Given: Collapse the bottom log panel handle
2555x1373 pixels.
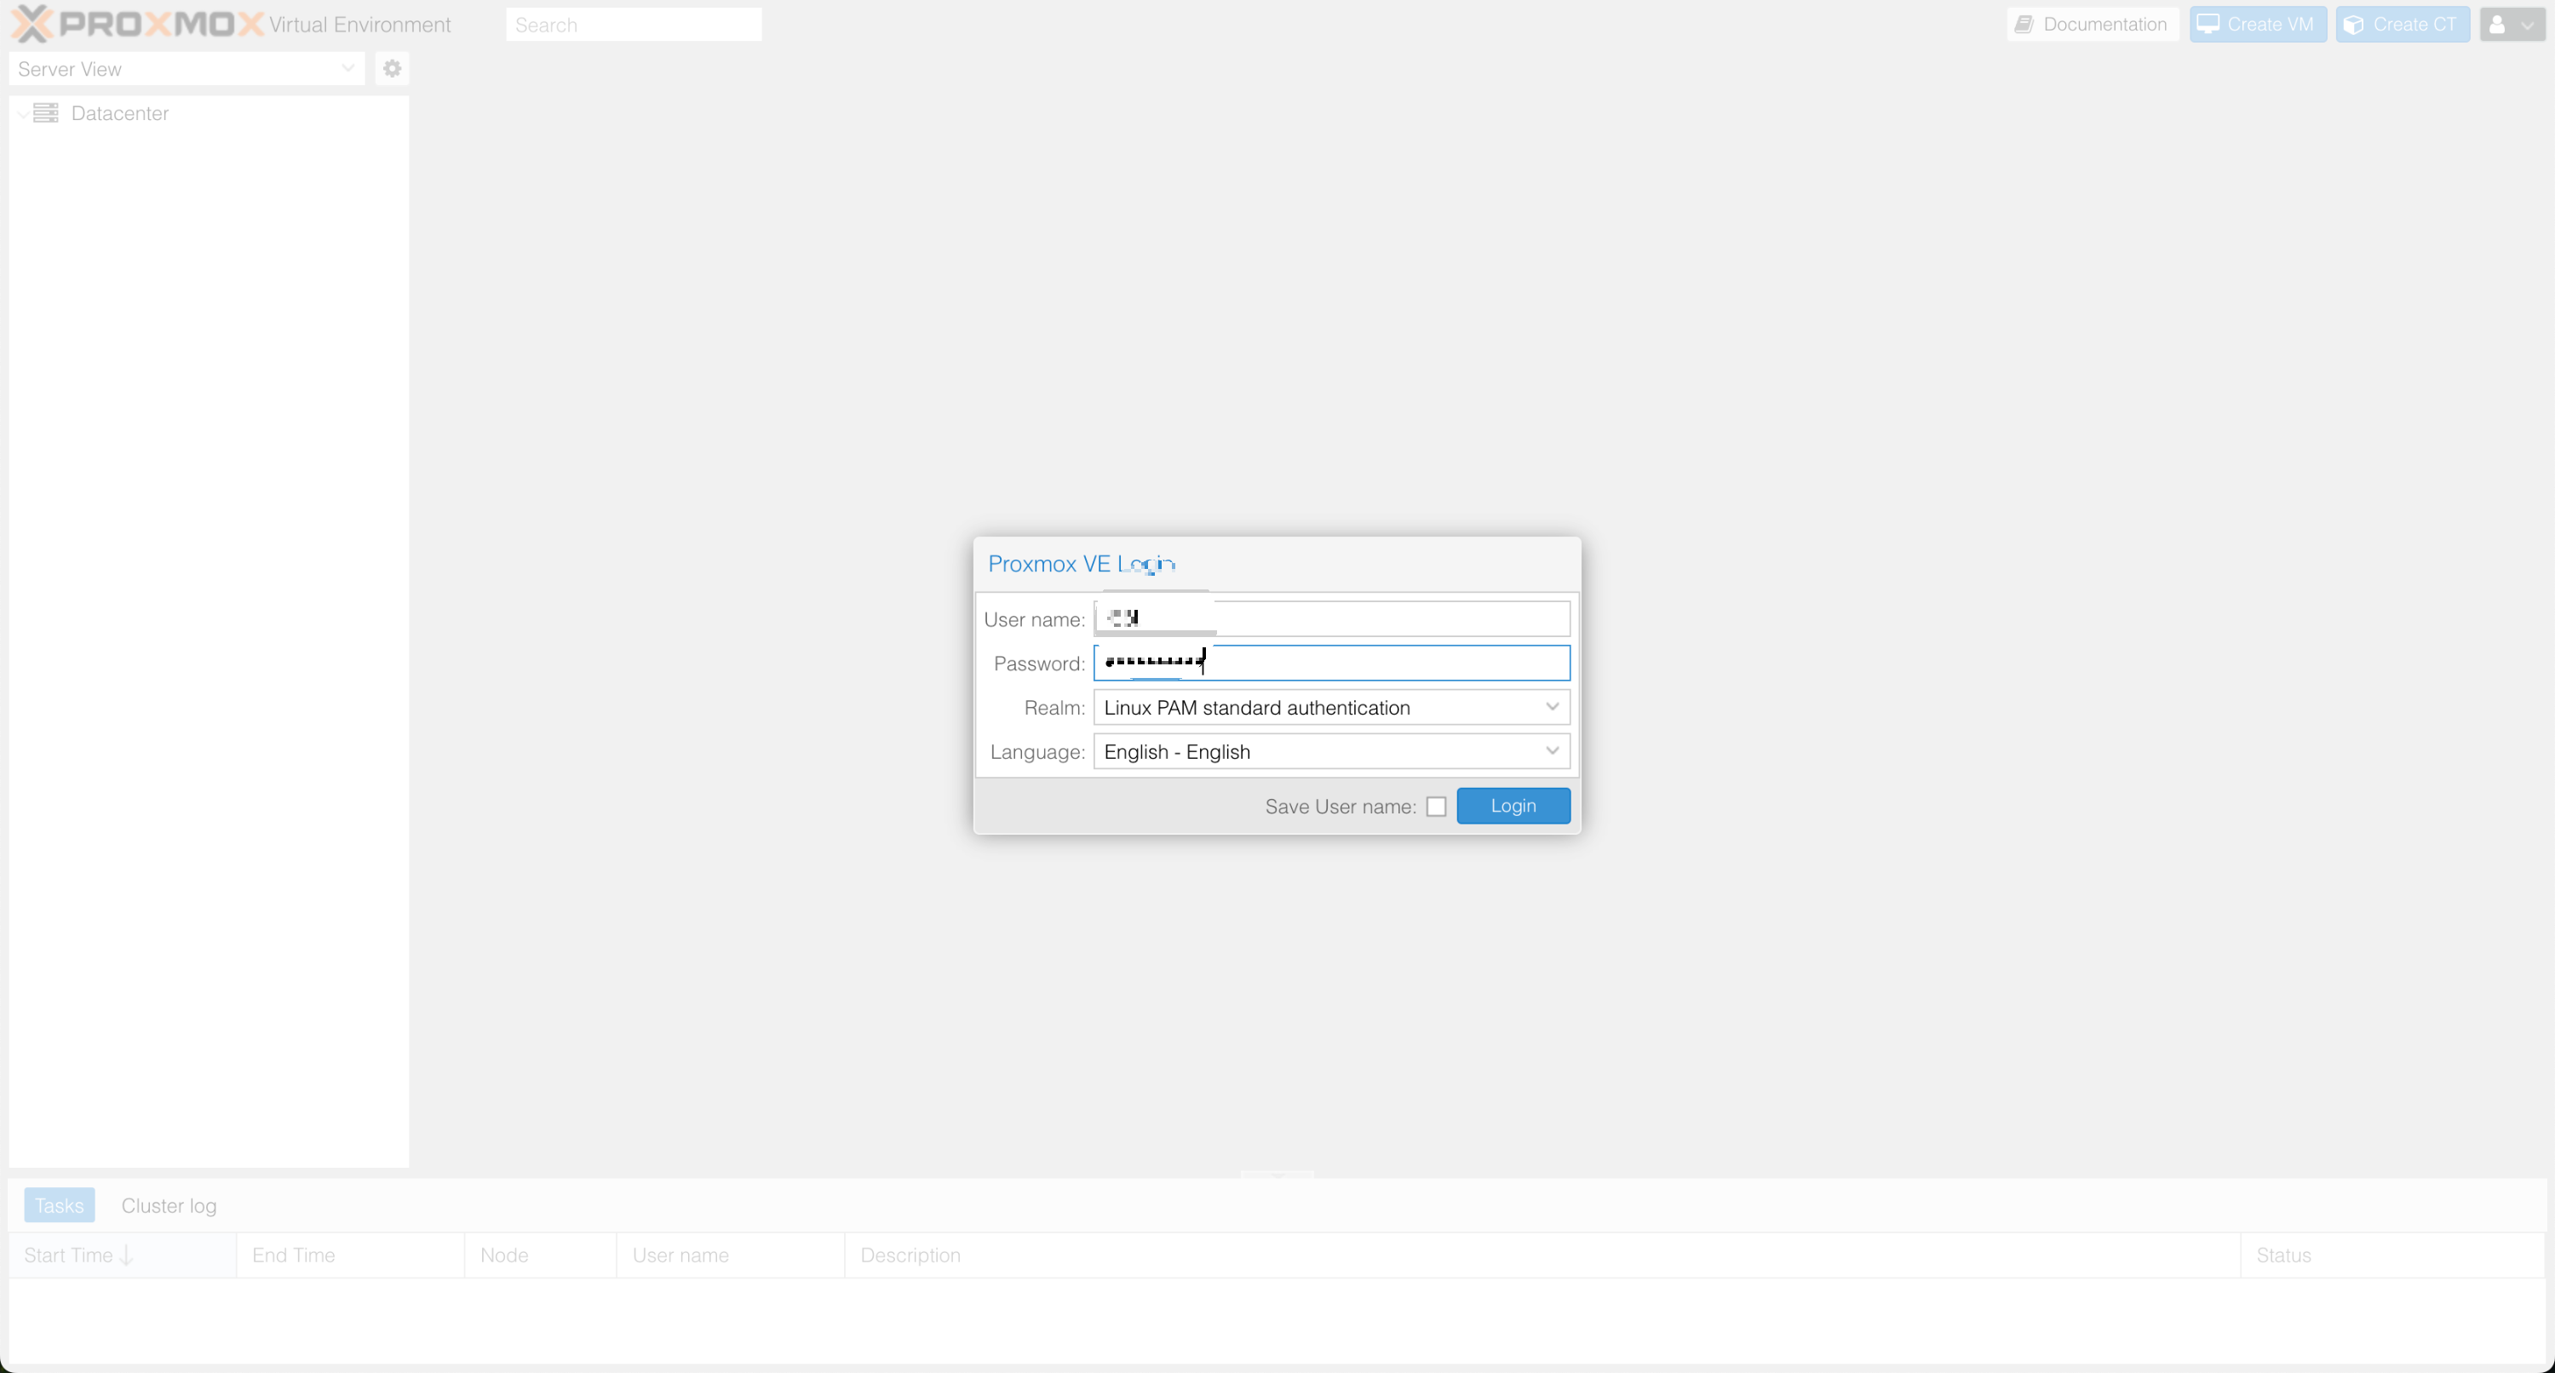Looking at the screenshot, I should click(1277, 1175).
